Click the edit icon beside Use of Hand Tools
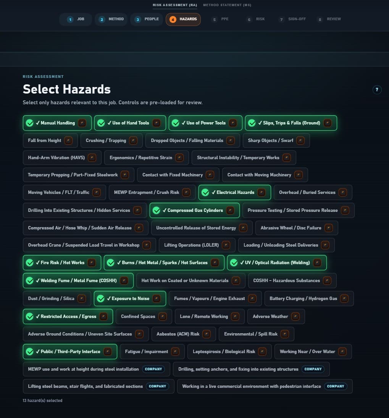389x418 pixels. [x=157, y=123]
